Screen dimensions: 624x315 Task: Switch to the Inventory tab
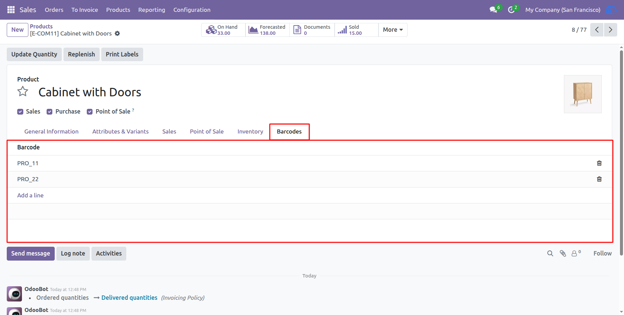pos(250,131)
